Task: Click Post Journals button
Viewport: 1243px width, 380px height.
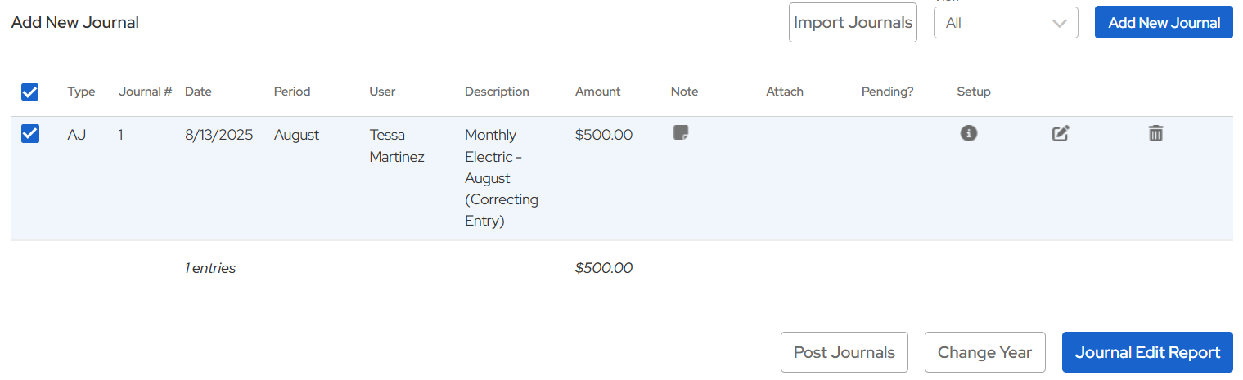Action: [x=844, y=352]
